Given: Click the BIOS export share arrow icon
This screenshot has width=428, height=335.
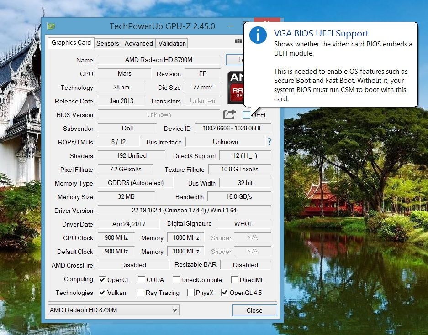Looking at the screenshot, I should click(x=229, y=114).
